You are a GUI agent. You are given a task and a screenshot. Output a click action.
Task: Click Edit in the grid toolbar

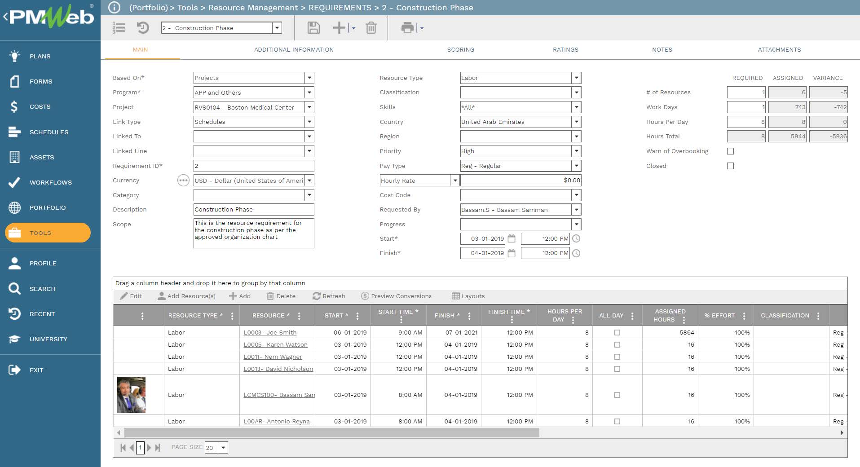click(131, 296)
